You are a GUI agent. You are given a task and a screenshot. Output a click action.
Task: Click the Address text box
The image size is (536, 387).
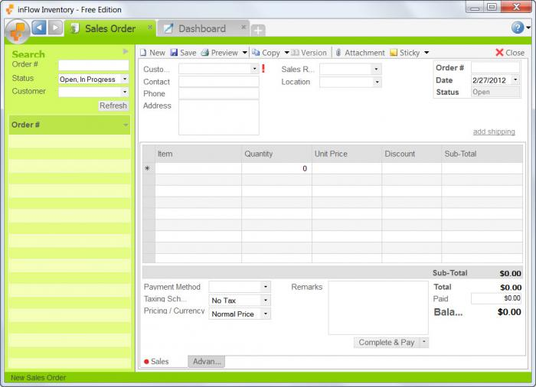tap(219, 118)
